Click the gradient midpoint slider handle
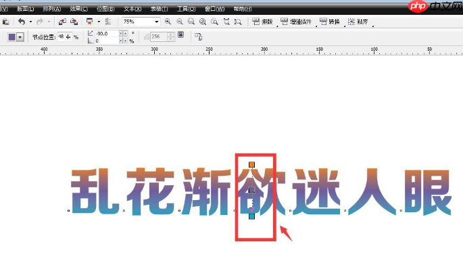463x269 pixels. (x=251, y=210)
